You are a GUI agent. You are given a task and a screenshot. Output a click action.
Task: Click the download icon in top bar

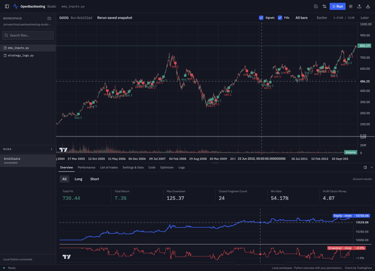pyautogui.click(x=368, y=6)
